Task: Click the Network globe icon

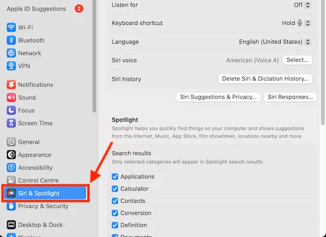Action: coord(11,53)
